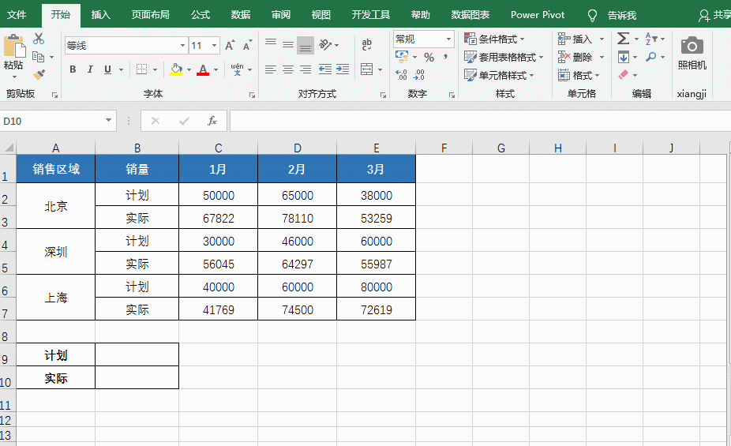Toggle bold formatting

point(73,69)
